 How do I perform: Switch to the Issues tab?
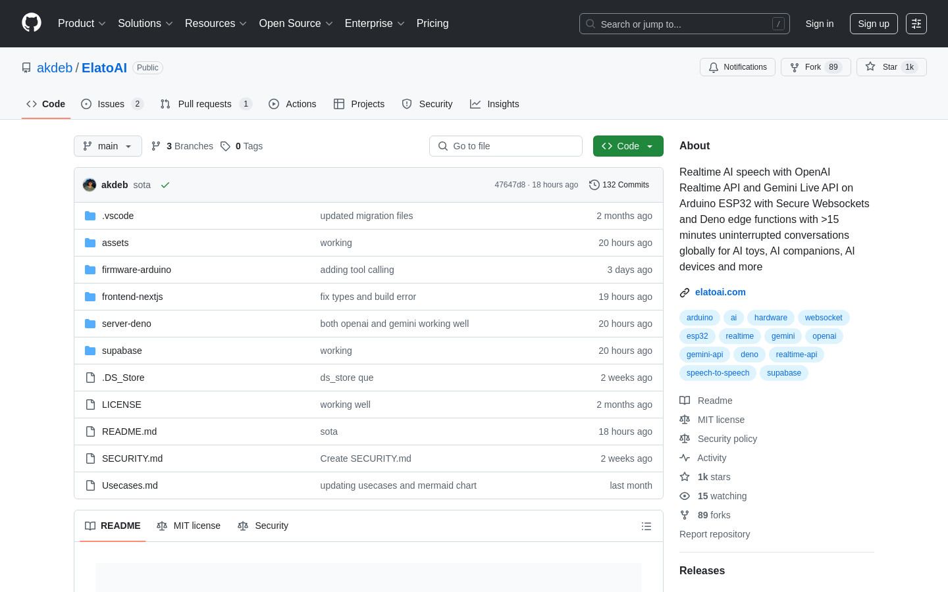tap(112, 104)
